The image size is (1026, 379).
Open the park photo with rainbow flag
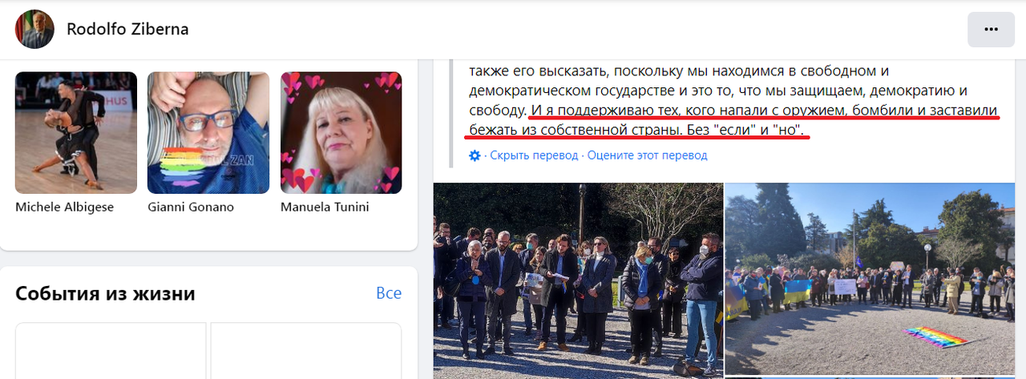coord(870,278)
